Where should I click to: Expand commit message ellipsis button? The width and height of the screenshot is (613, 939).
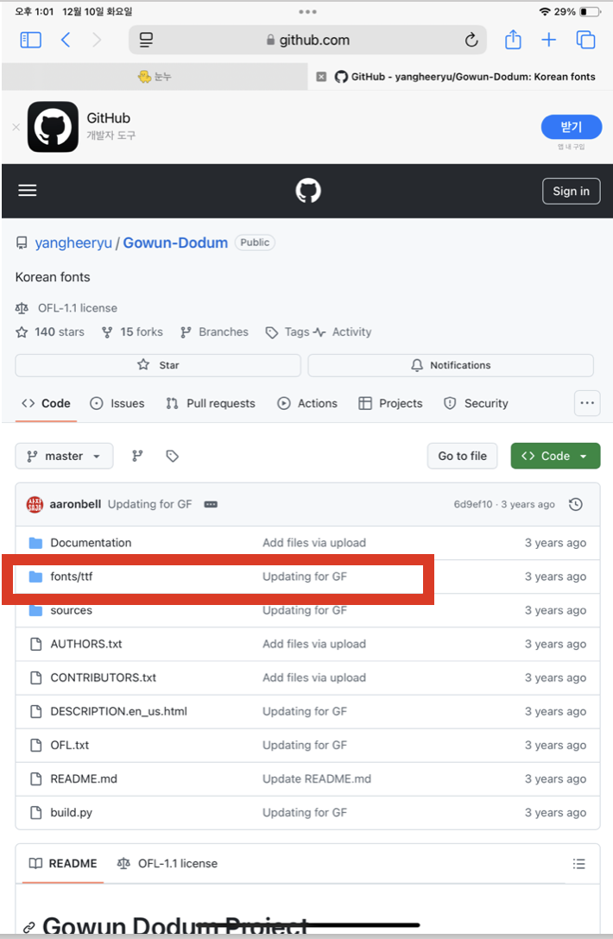[x=211, y=505]
